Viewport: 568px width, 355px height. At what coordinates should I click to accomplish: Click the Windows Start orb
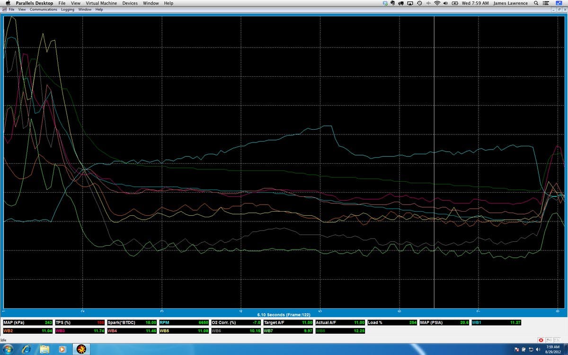pyautogui.click(x=9, y=349)
